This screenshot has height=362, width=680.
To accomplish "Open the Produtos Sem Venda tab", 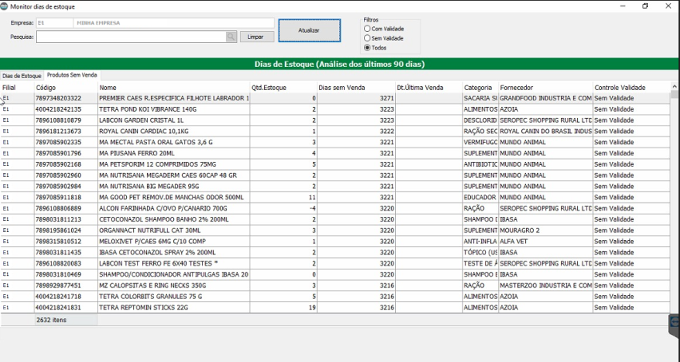I will (x=72, y=75).
